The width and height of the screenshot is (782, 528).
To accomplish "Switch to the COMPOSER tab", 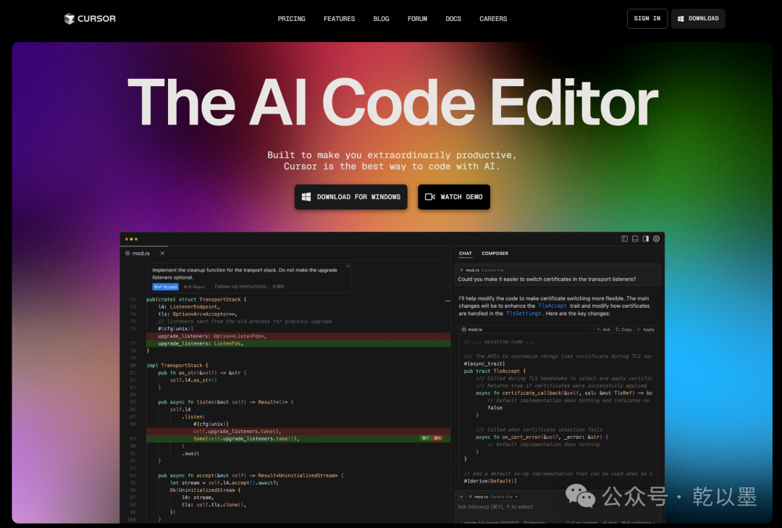I will 495,253.
